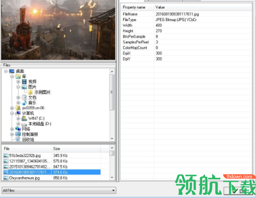Click the 音乐 music note icon
This screenshot has height=198, width=256.
pos(24,103)
